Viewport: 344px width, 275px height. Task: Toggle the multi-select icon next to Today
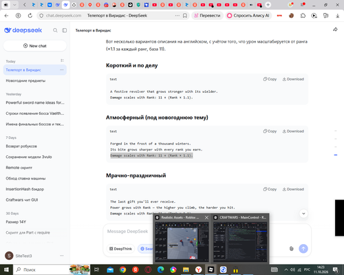pyautogui.click(x=62, y=60)
